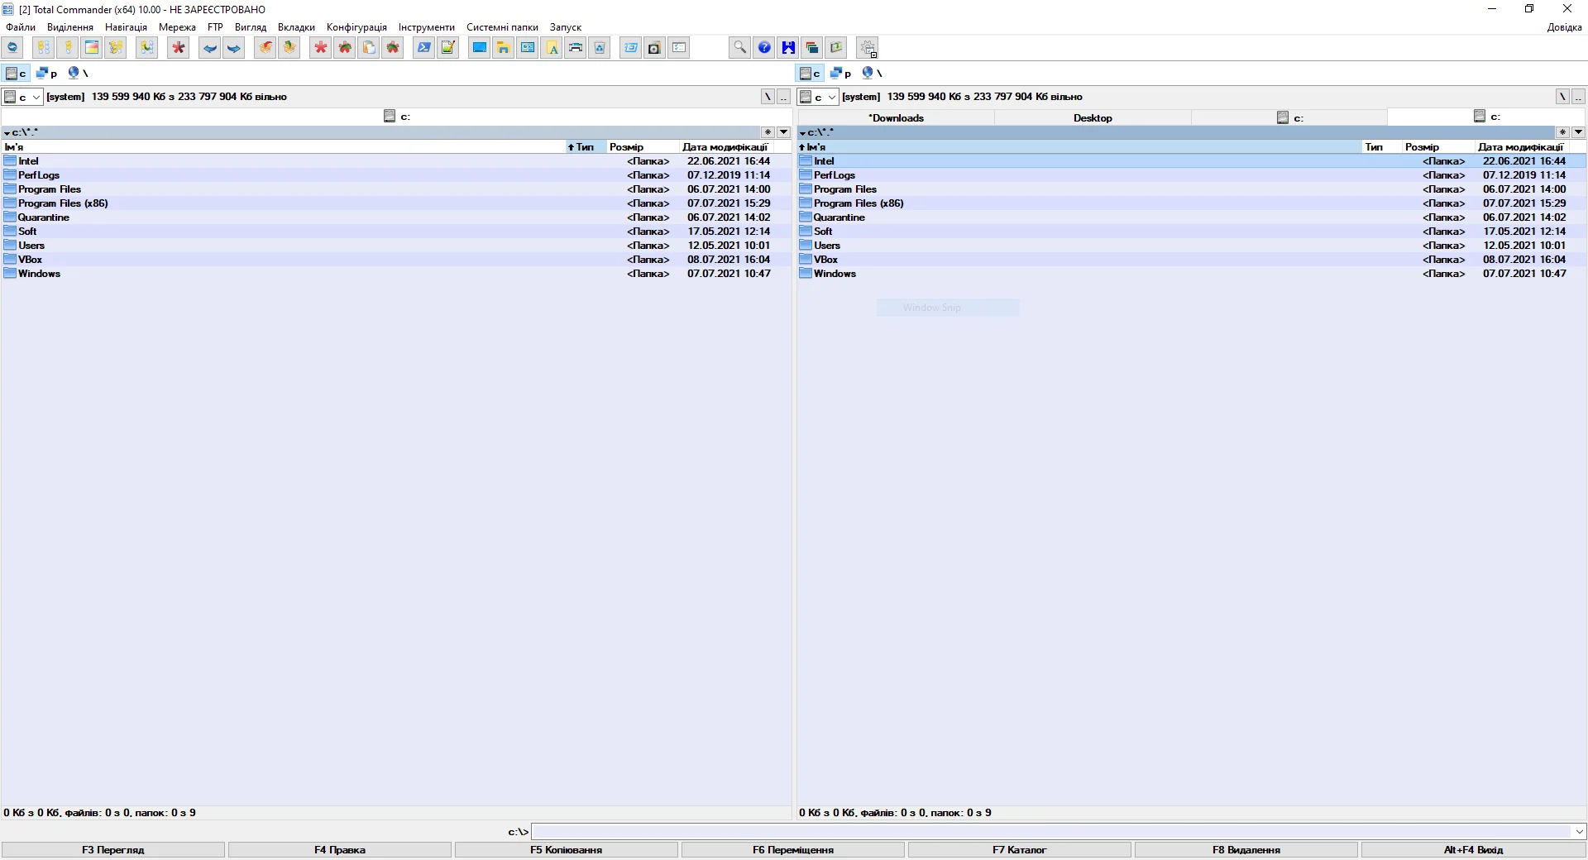This screenshot has height=860, width=1588.
Task: Click F8 Видалення button
Action: click(1246, 850)
